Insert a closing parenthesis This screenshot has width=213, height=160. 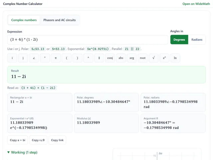tap(78, 58)
